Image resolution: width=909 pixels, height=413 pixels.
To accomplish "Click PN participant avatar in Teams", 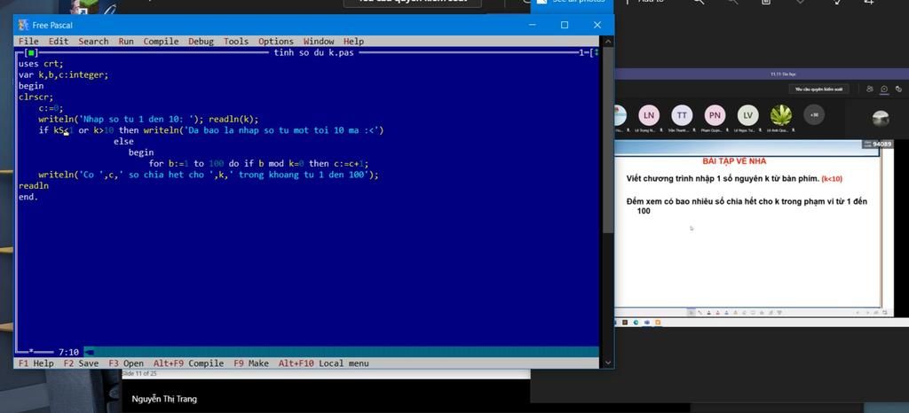I will (x=715, y=115).
